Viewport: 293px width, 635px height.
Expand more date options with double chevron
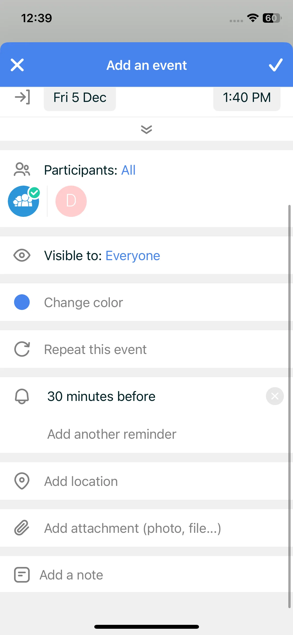point(146,129)
